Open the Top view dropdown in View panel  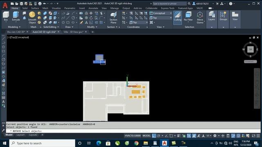pos(161,18)
